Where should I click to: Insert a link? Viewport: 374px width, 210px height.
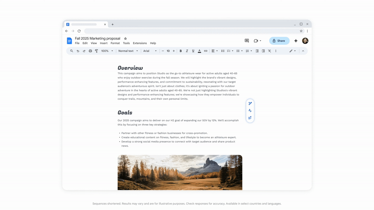click(x=206, y=51)
